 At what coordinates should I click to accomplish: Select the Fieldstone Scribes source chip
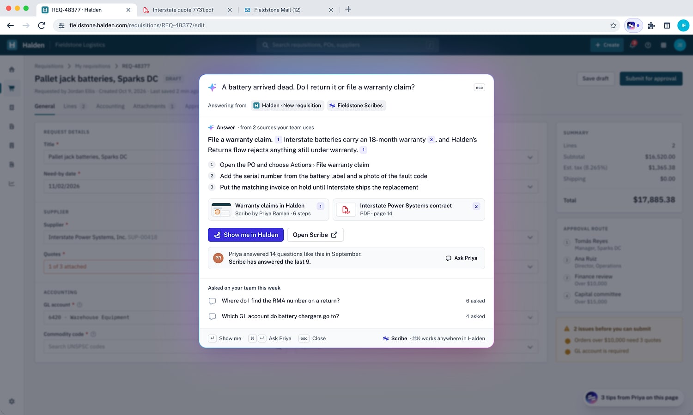[x=356, y=106]
